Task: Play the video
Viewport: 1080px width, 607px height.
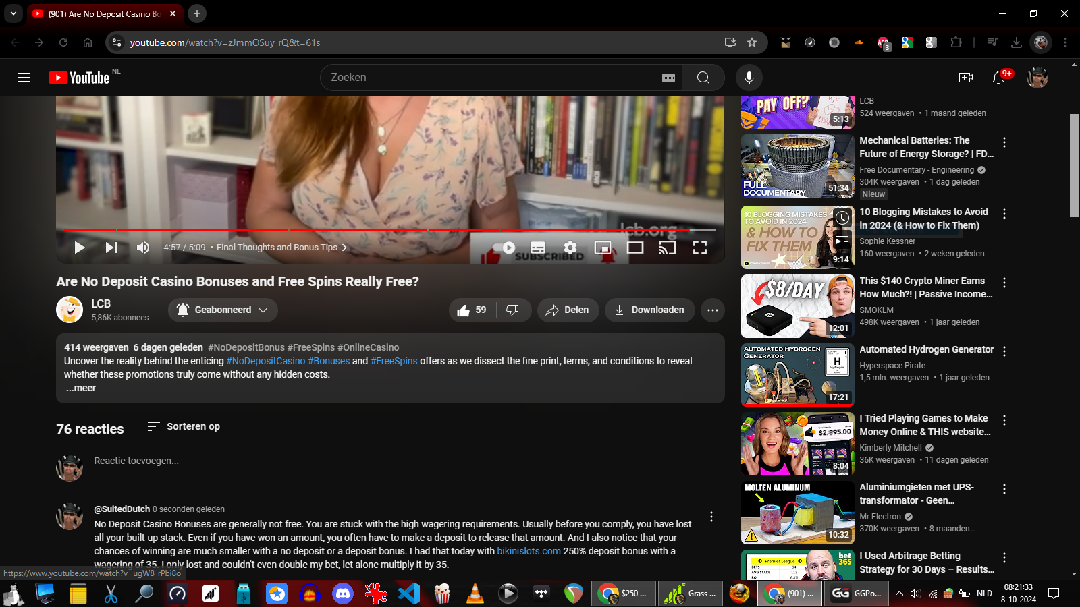Action: [79, 248]
